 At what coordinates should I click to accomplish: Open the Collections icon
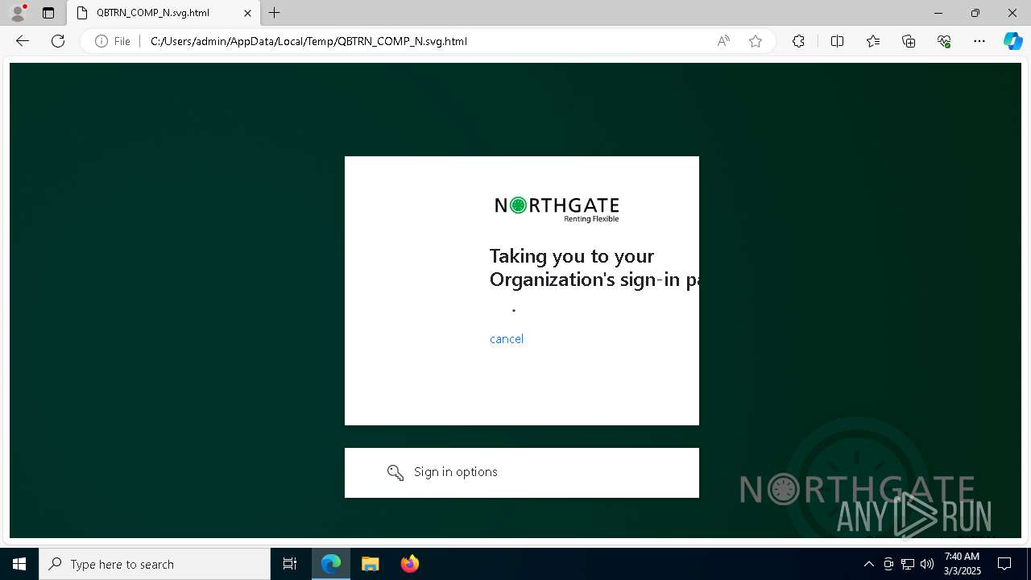909,41
